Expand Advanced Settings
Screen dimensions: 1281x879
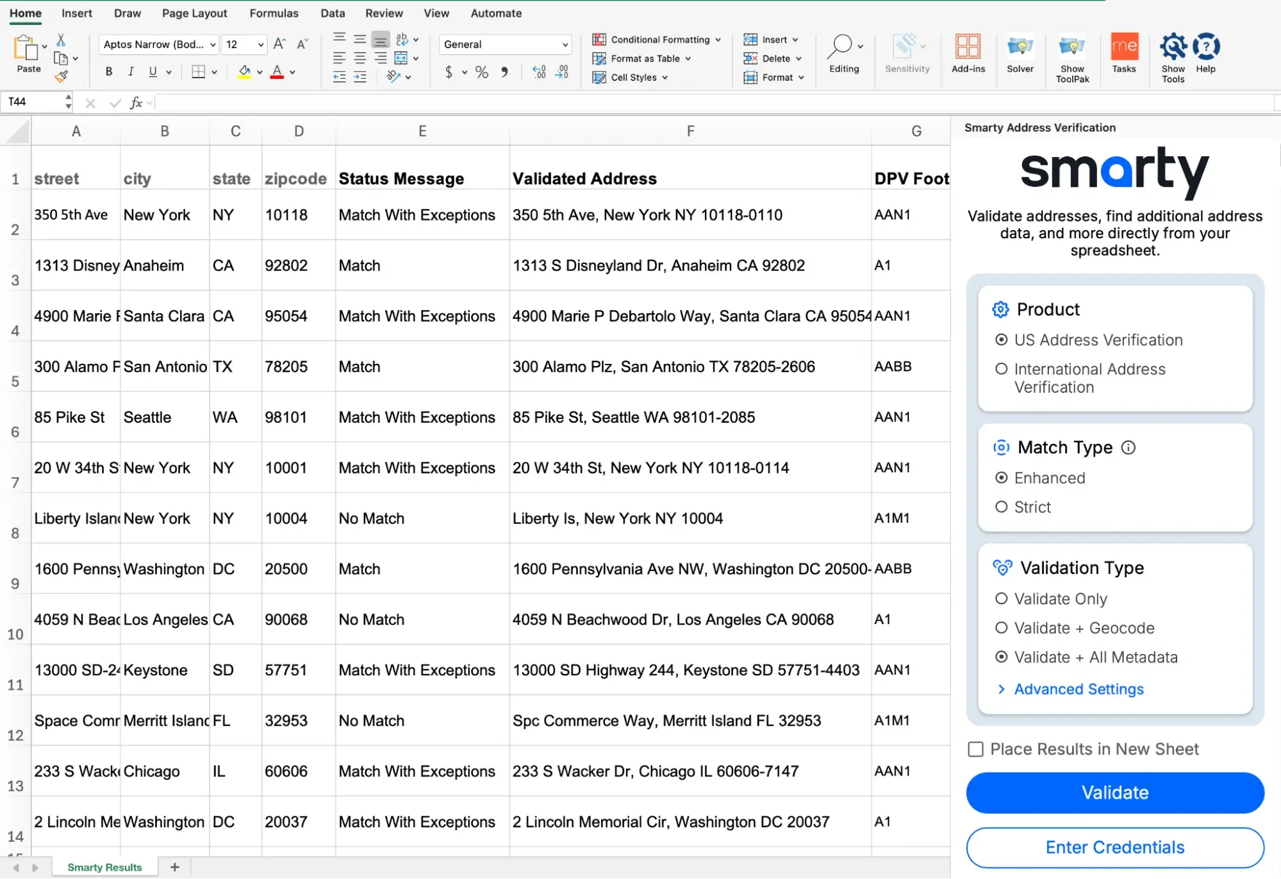click(x=1071, y=689)
